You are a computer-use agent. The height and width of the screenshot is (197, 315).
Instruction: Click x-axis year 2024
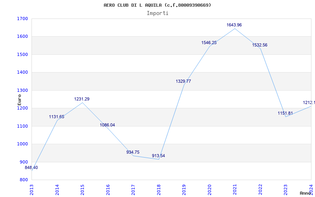click(x=311, y=190)
